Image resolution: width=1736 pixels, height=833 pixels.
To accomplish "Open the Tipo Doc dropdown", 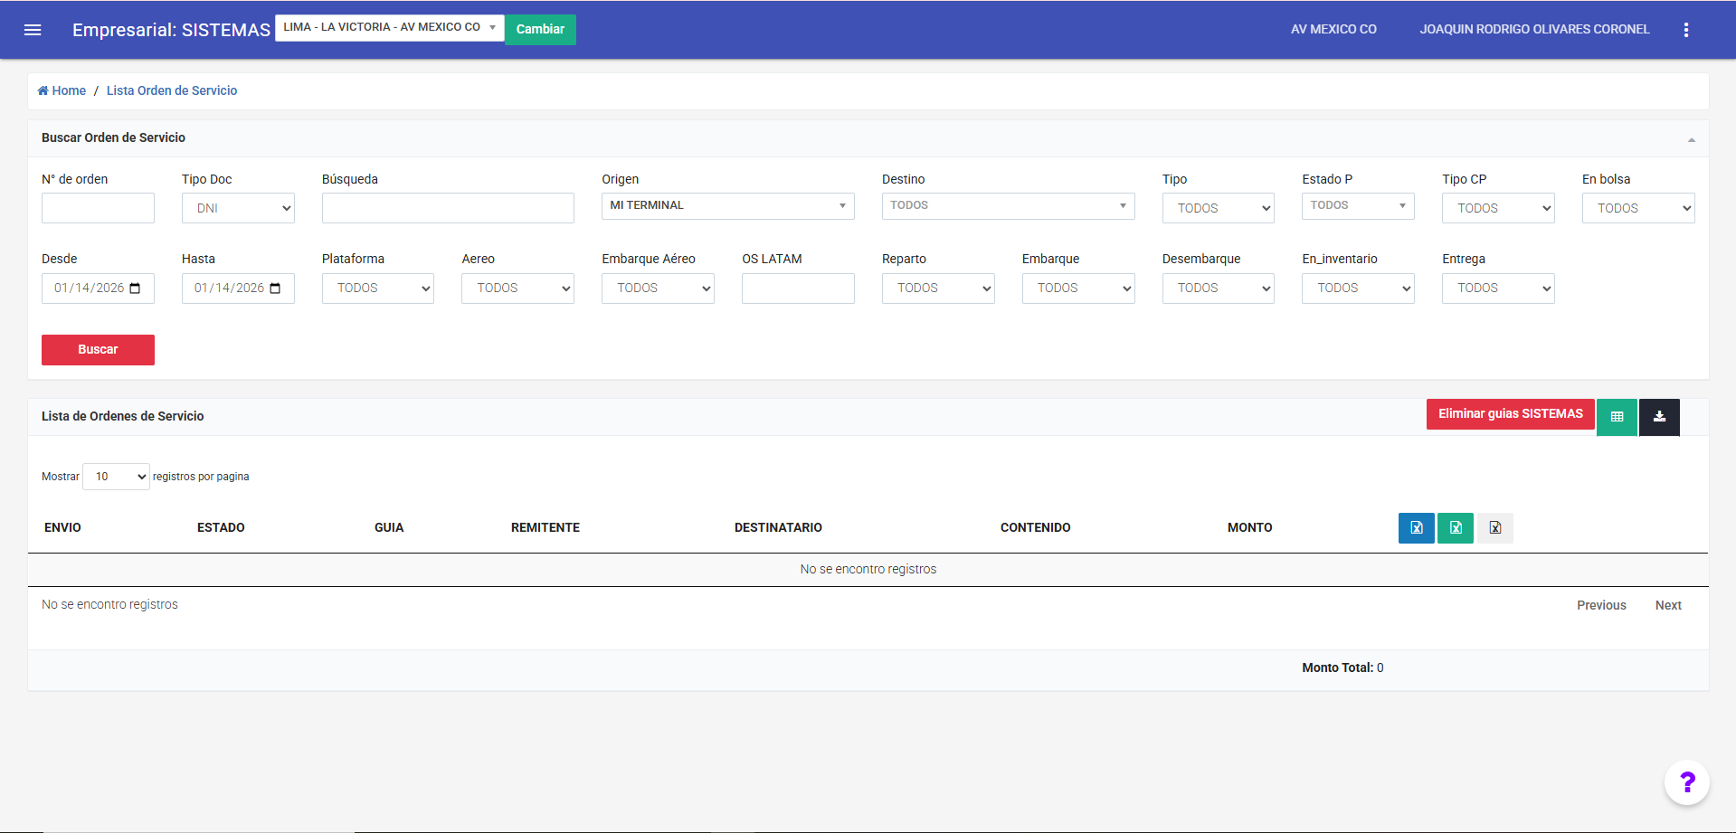I will click(x=238, y=208).
